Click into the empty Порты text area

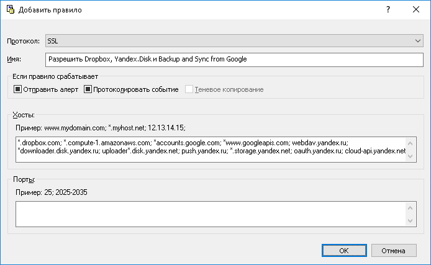[x=211, y=214]
